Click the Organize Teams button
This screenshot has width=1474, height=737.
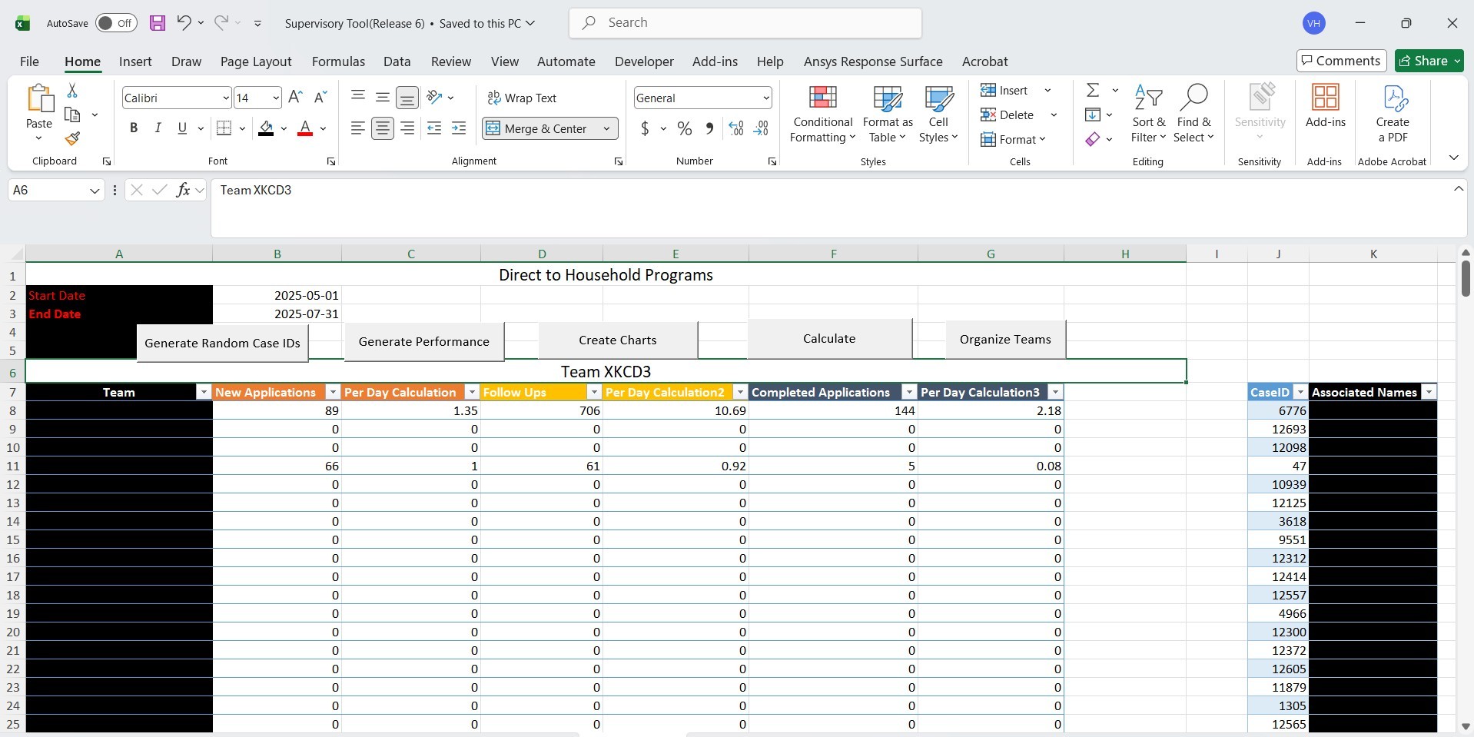[1004, 340]
